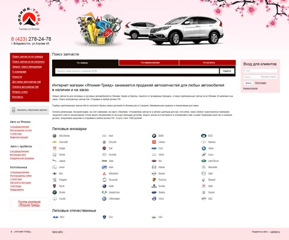Open the Регистрация link
Image resolution: width=289 pixels, height=240 pixels.
point(260,83)
